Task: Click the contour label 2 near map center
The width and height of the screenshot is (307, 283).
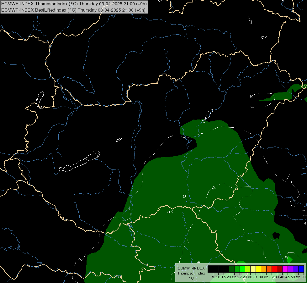Action: (x=214, y=188)
